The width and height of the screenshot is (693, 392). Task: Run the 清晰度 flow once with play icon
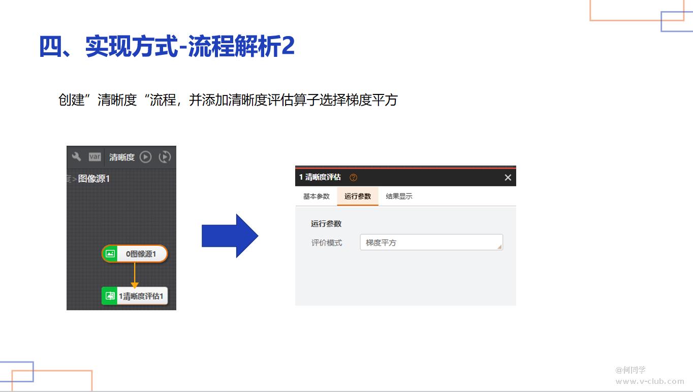coord(146,157)
